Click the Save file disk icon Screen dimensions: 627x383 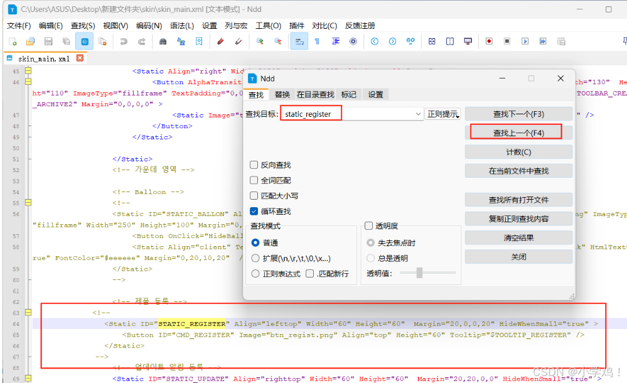[x=48, y=41]
